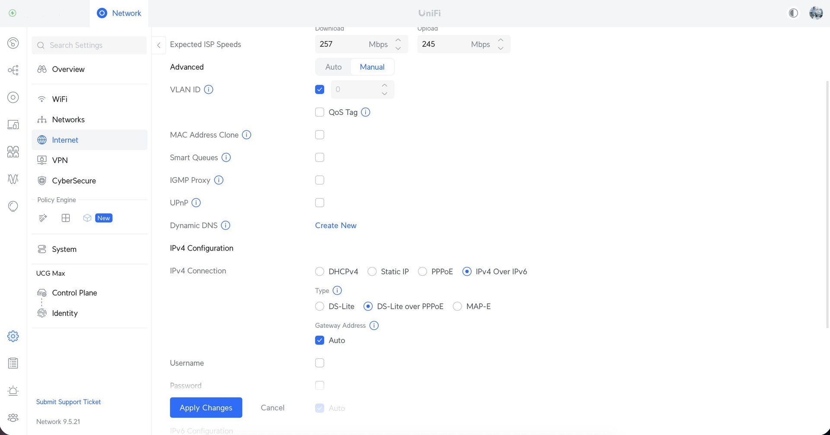This screenshot has height=435, width=830.
Task: Show info for UPnP
Action: (x=196, y=203)
